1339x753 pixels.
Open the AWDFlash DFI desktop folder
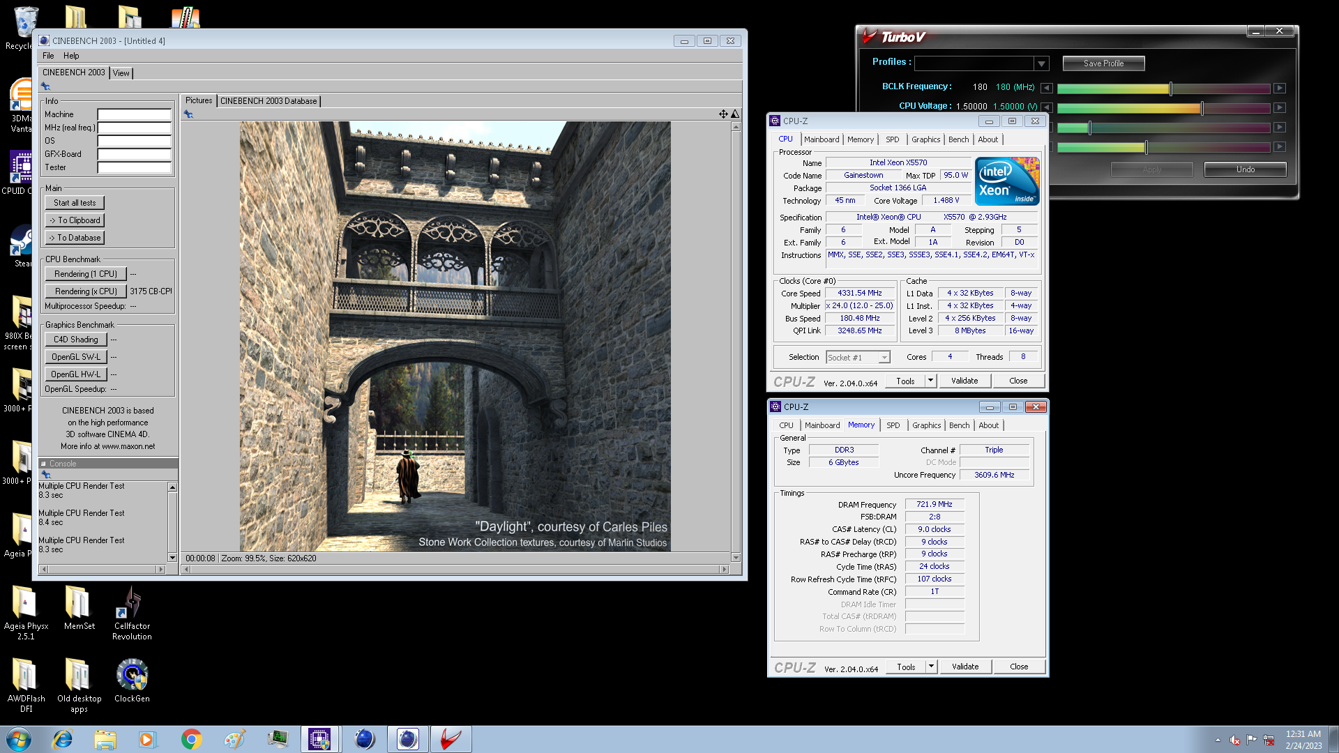(26, 685)
